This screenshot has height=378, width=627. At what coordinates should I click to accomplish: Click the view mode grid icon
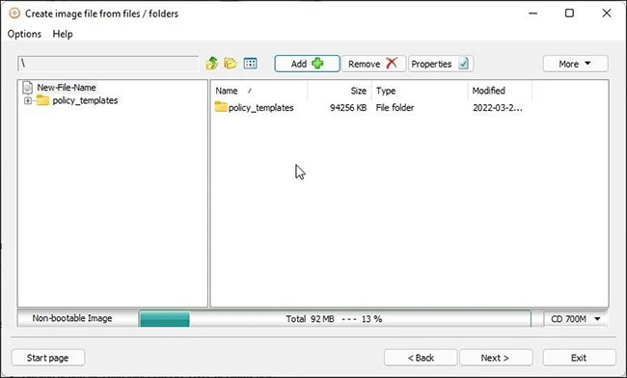[x=251, y=63]
